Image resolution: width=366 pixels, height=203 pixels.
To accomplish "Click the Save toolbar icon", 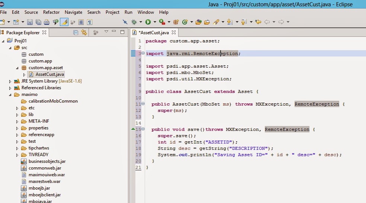I will tap(30, 22).
